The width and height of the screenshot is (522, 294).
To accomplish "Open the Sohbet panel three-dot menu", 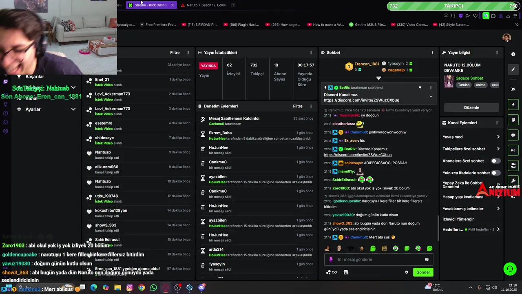I will coord(432,53).
